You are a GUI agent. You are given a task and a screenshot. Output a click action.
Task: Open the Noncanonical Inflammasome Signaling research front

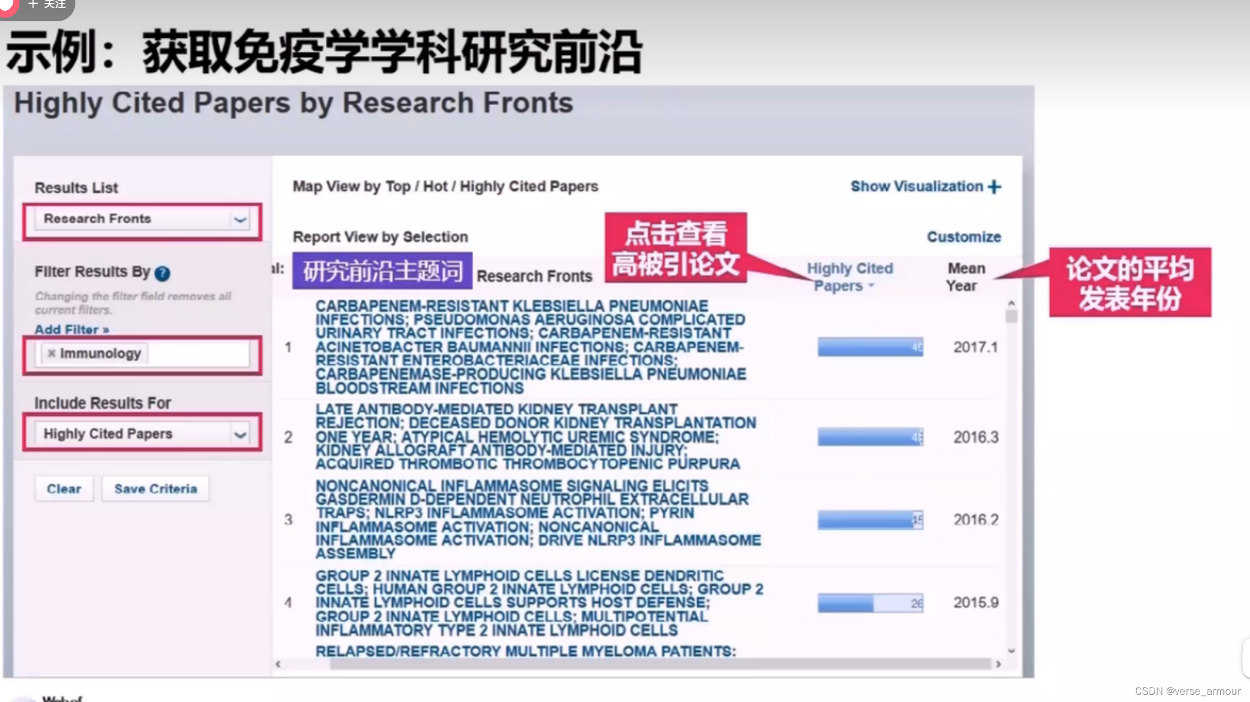[538, 519]
